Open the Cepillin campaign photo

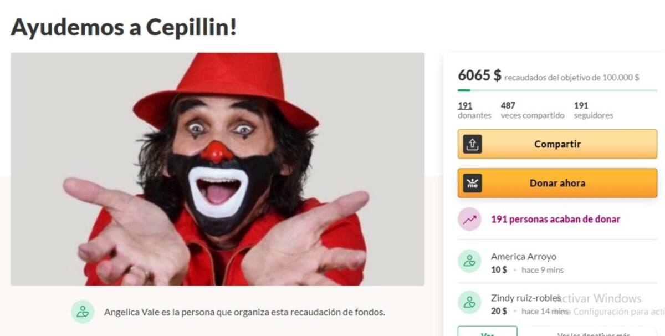217,169
